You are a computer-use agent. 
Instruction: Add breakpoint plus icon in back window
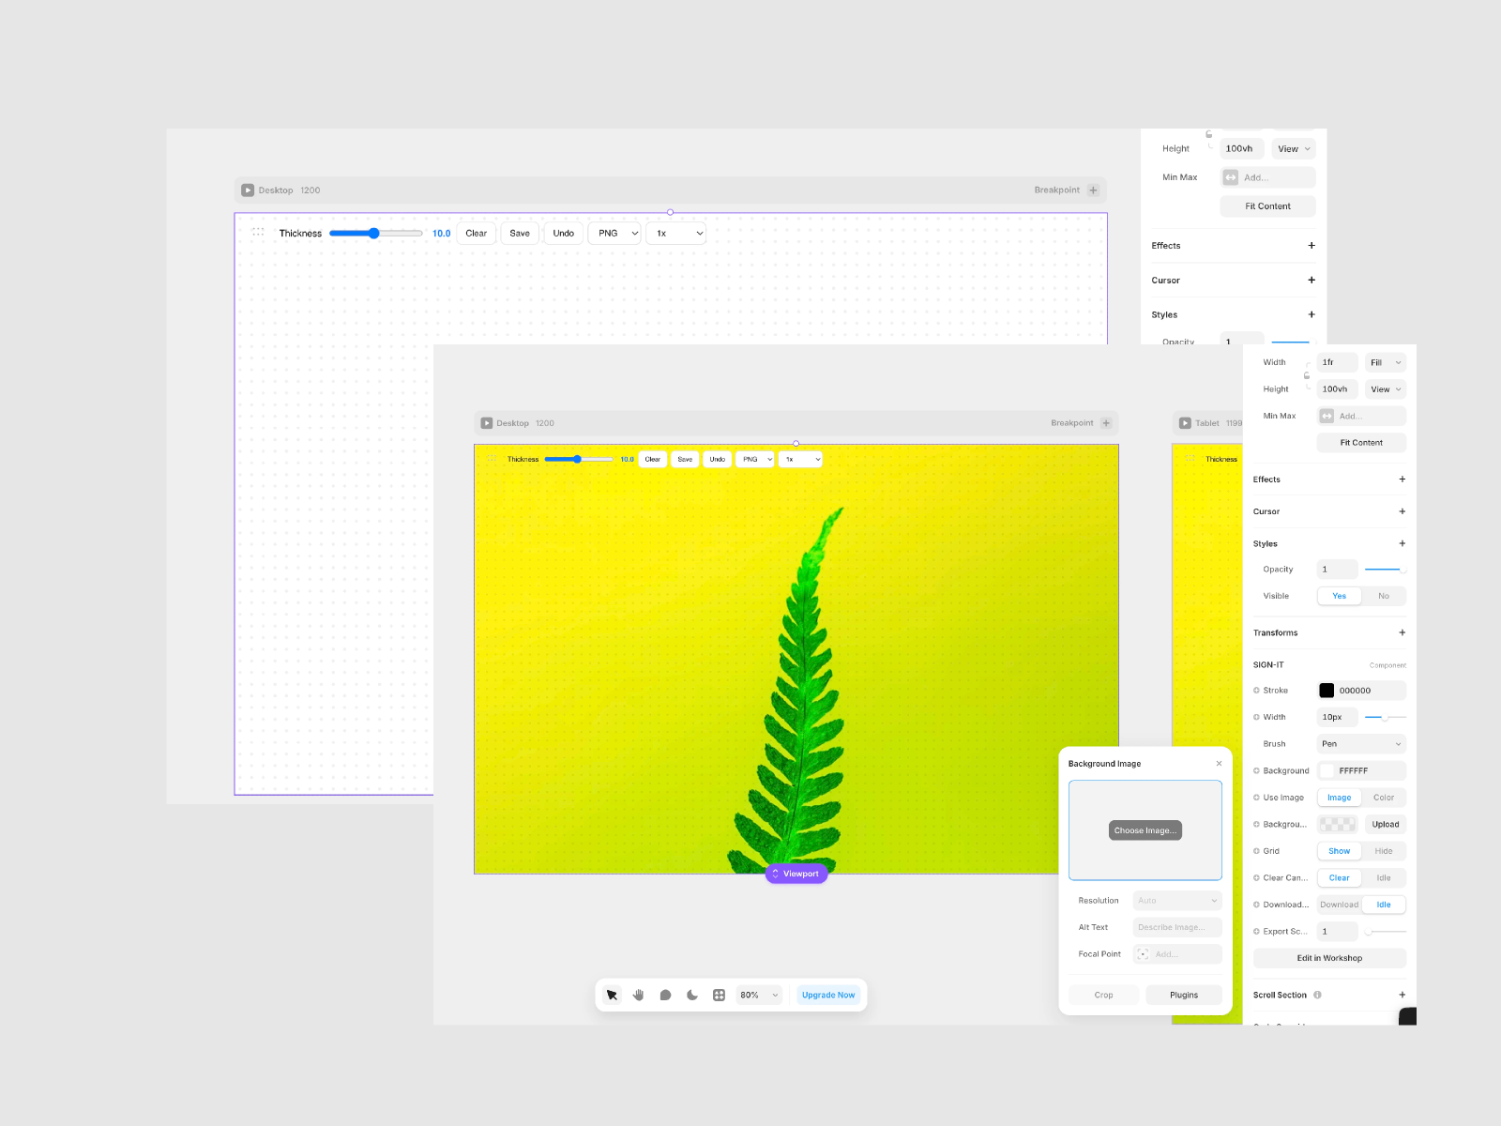coord(1093,190)
